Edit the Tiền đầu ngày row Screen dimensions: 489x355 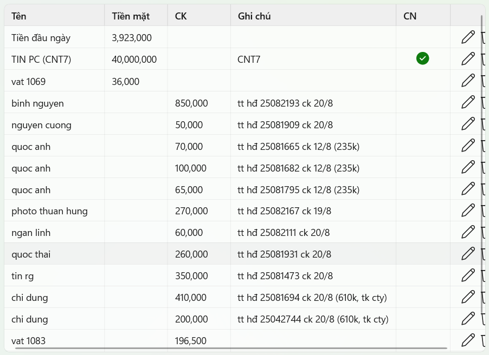pyautogui.click(x=468, y=37)
